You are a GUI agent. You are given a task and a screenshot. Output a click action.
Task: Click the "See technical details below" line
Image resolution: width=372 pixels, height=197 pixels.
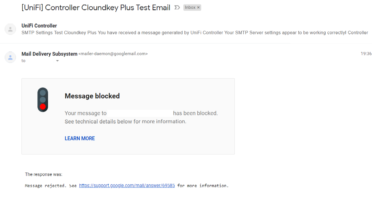coord(125,121)
